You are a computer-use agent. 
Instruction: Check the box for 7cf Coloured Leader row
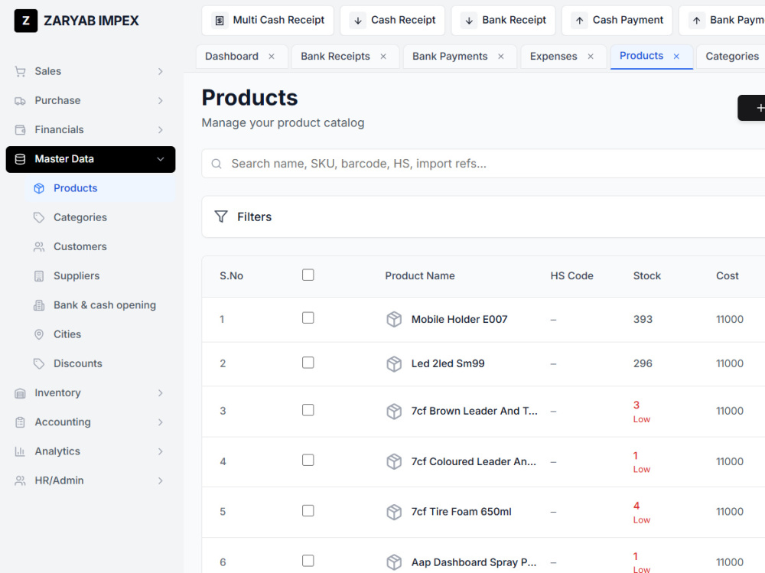coord(308,461)
